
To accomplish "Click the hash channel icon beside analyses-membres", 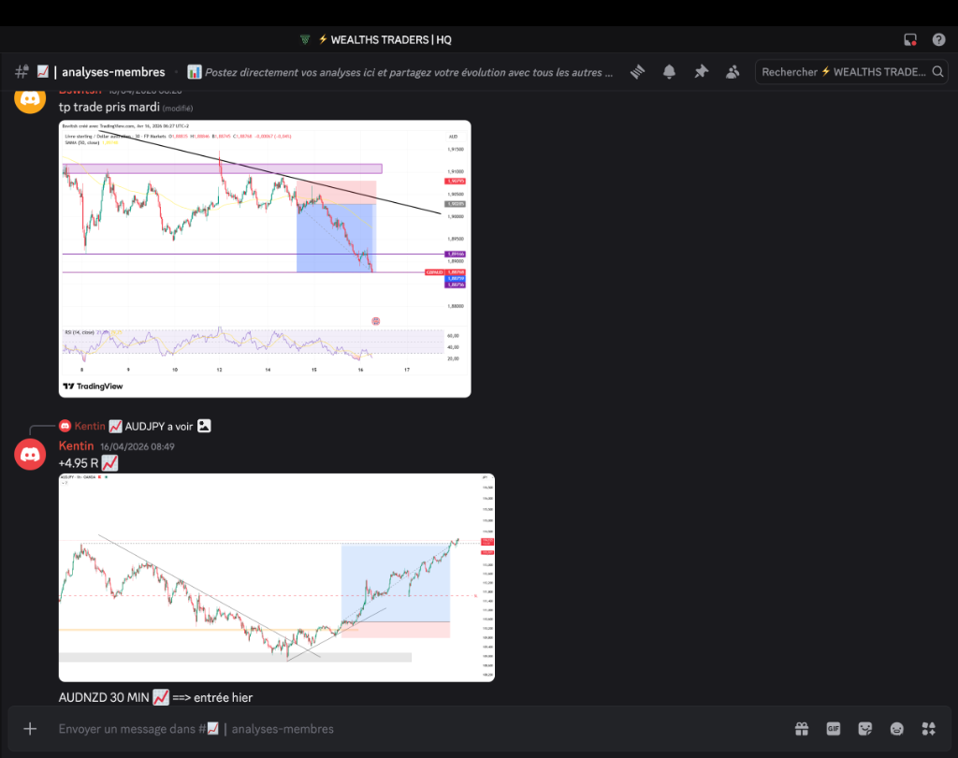I will point(22,72).
